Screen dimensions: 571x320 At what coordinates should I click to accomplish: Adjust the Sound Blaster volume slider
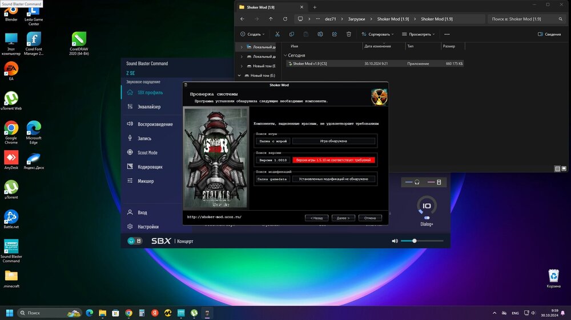415,241
